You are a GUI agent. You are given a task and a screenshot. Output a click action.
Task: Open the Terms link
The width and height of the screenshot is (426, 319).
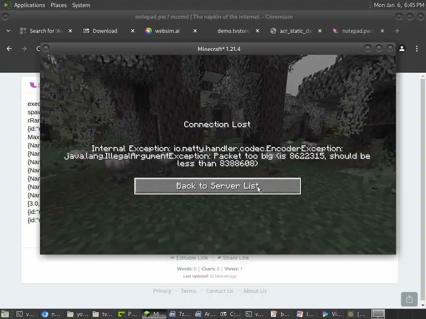click(x=188, y=291)
